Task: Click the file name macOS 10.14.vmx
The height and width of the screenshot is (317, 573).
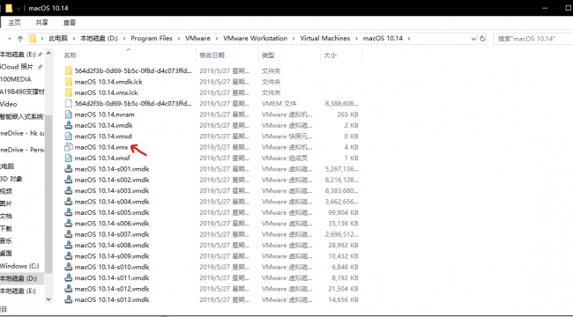Action: coord(101,147)
